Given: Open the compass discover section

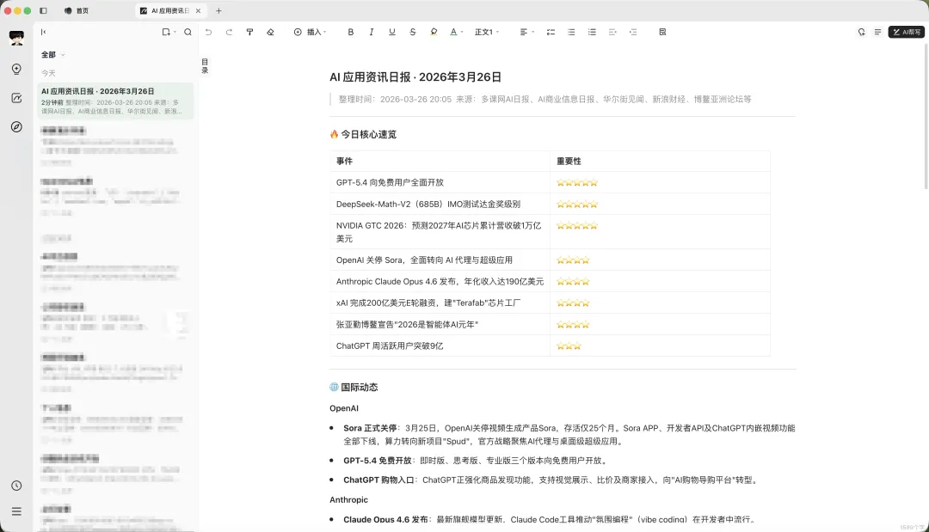Looking at the screenshot, I should (16, 126).
